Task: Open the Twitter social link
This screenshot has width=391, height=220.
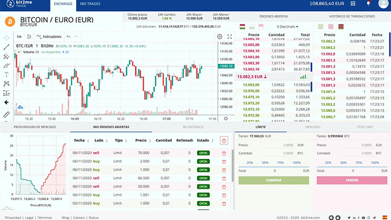Action: pos(349,218)
